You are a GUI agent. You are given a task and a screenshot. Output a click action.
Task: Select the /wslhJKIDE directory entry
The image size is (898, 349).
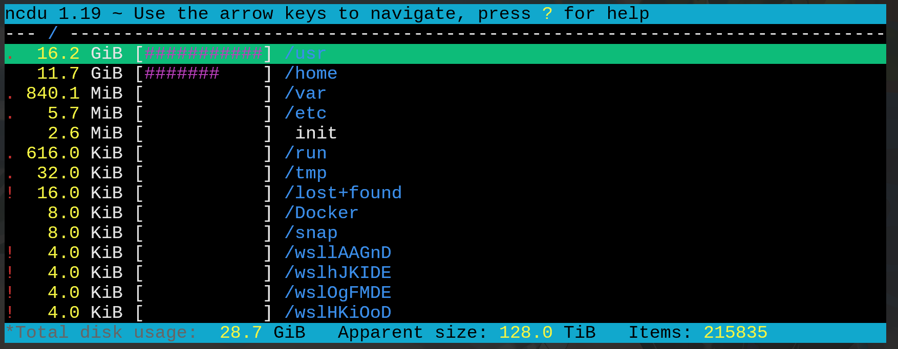point(338,273)
